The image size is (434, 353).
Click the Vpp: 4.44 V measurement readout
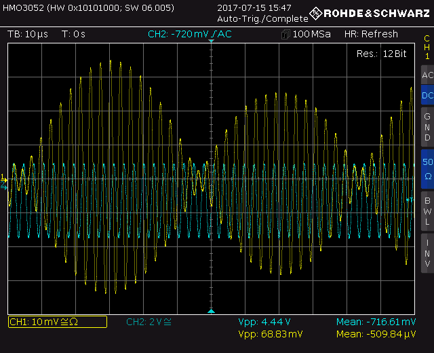[264, 322]
